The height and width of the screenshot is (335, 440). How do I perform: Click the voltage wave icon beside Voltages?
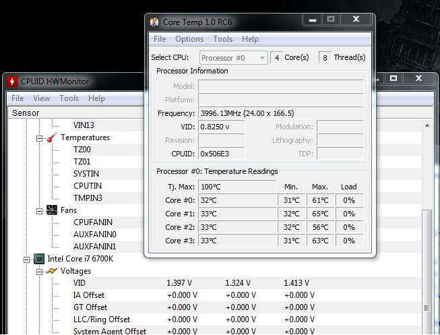(52, 271)
